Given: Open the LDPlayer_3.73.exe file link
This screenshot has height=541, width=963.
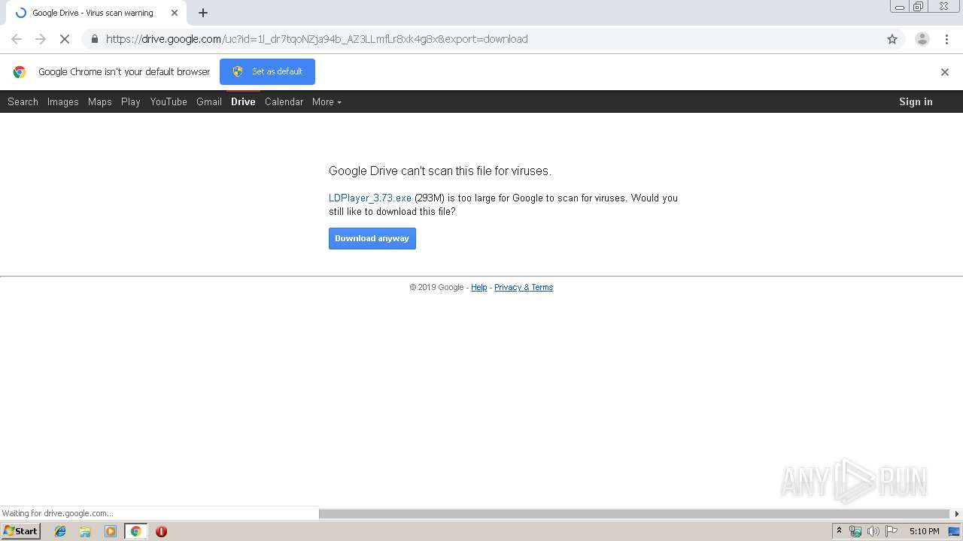Looking at the screenshot, I should click(370, 198).
